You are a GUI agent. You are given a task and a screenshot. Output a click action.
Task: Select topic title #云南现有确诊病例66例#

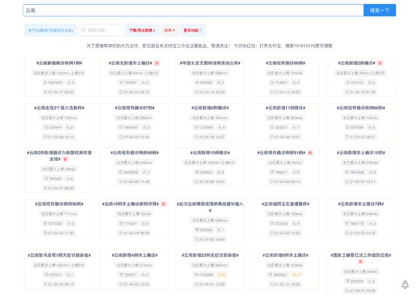pyautogui.click(x=135, y=153)
